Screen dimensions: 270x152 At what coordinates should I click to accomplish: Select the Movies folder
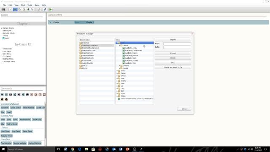85,68
